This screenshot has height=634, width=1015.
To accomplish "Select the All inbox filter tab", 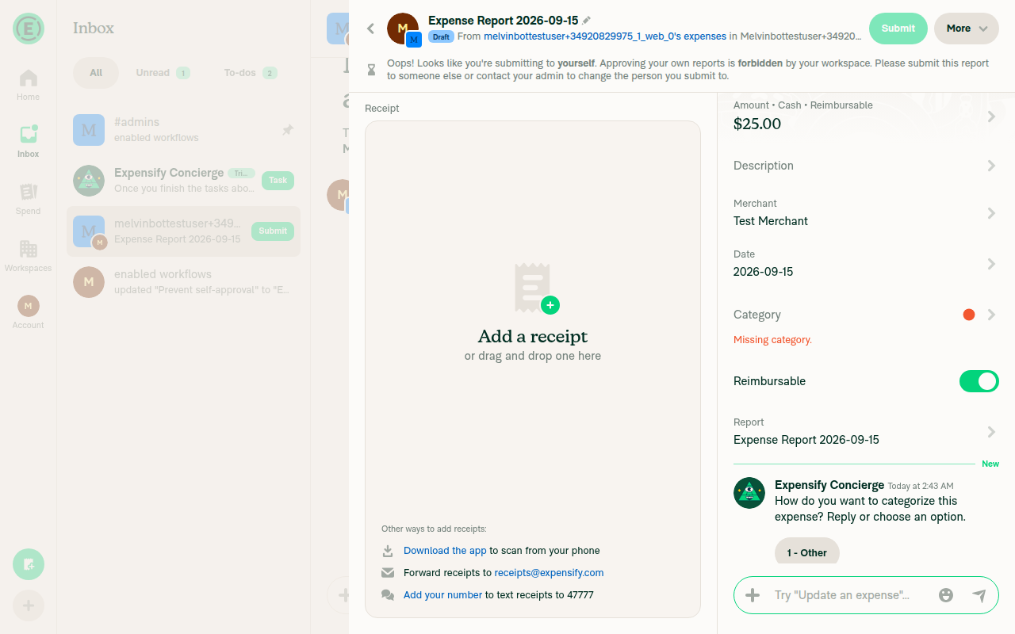I will pos(96,73).
